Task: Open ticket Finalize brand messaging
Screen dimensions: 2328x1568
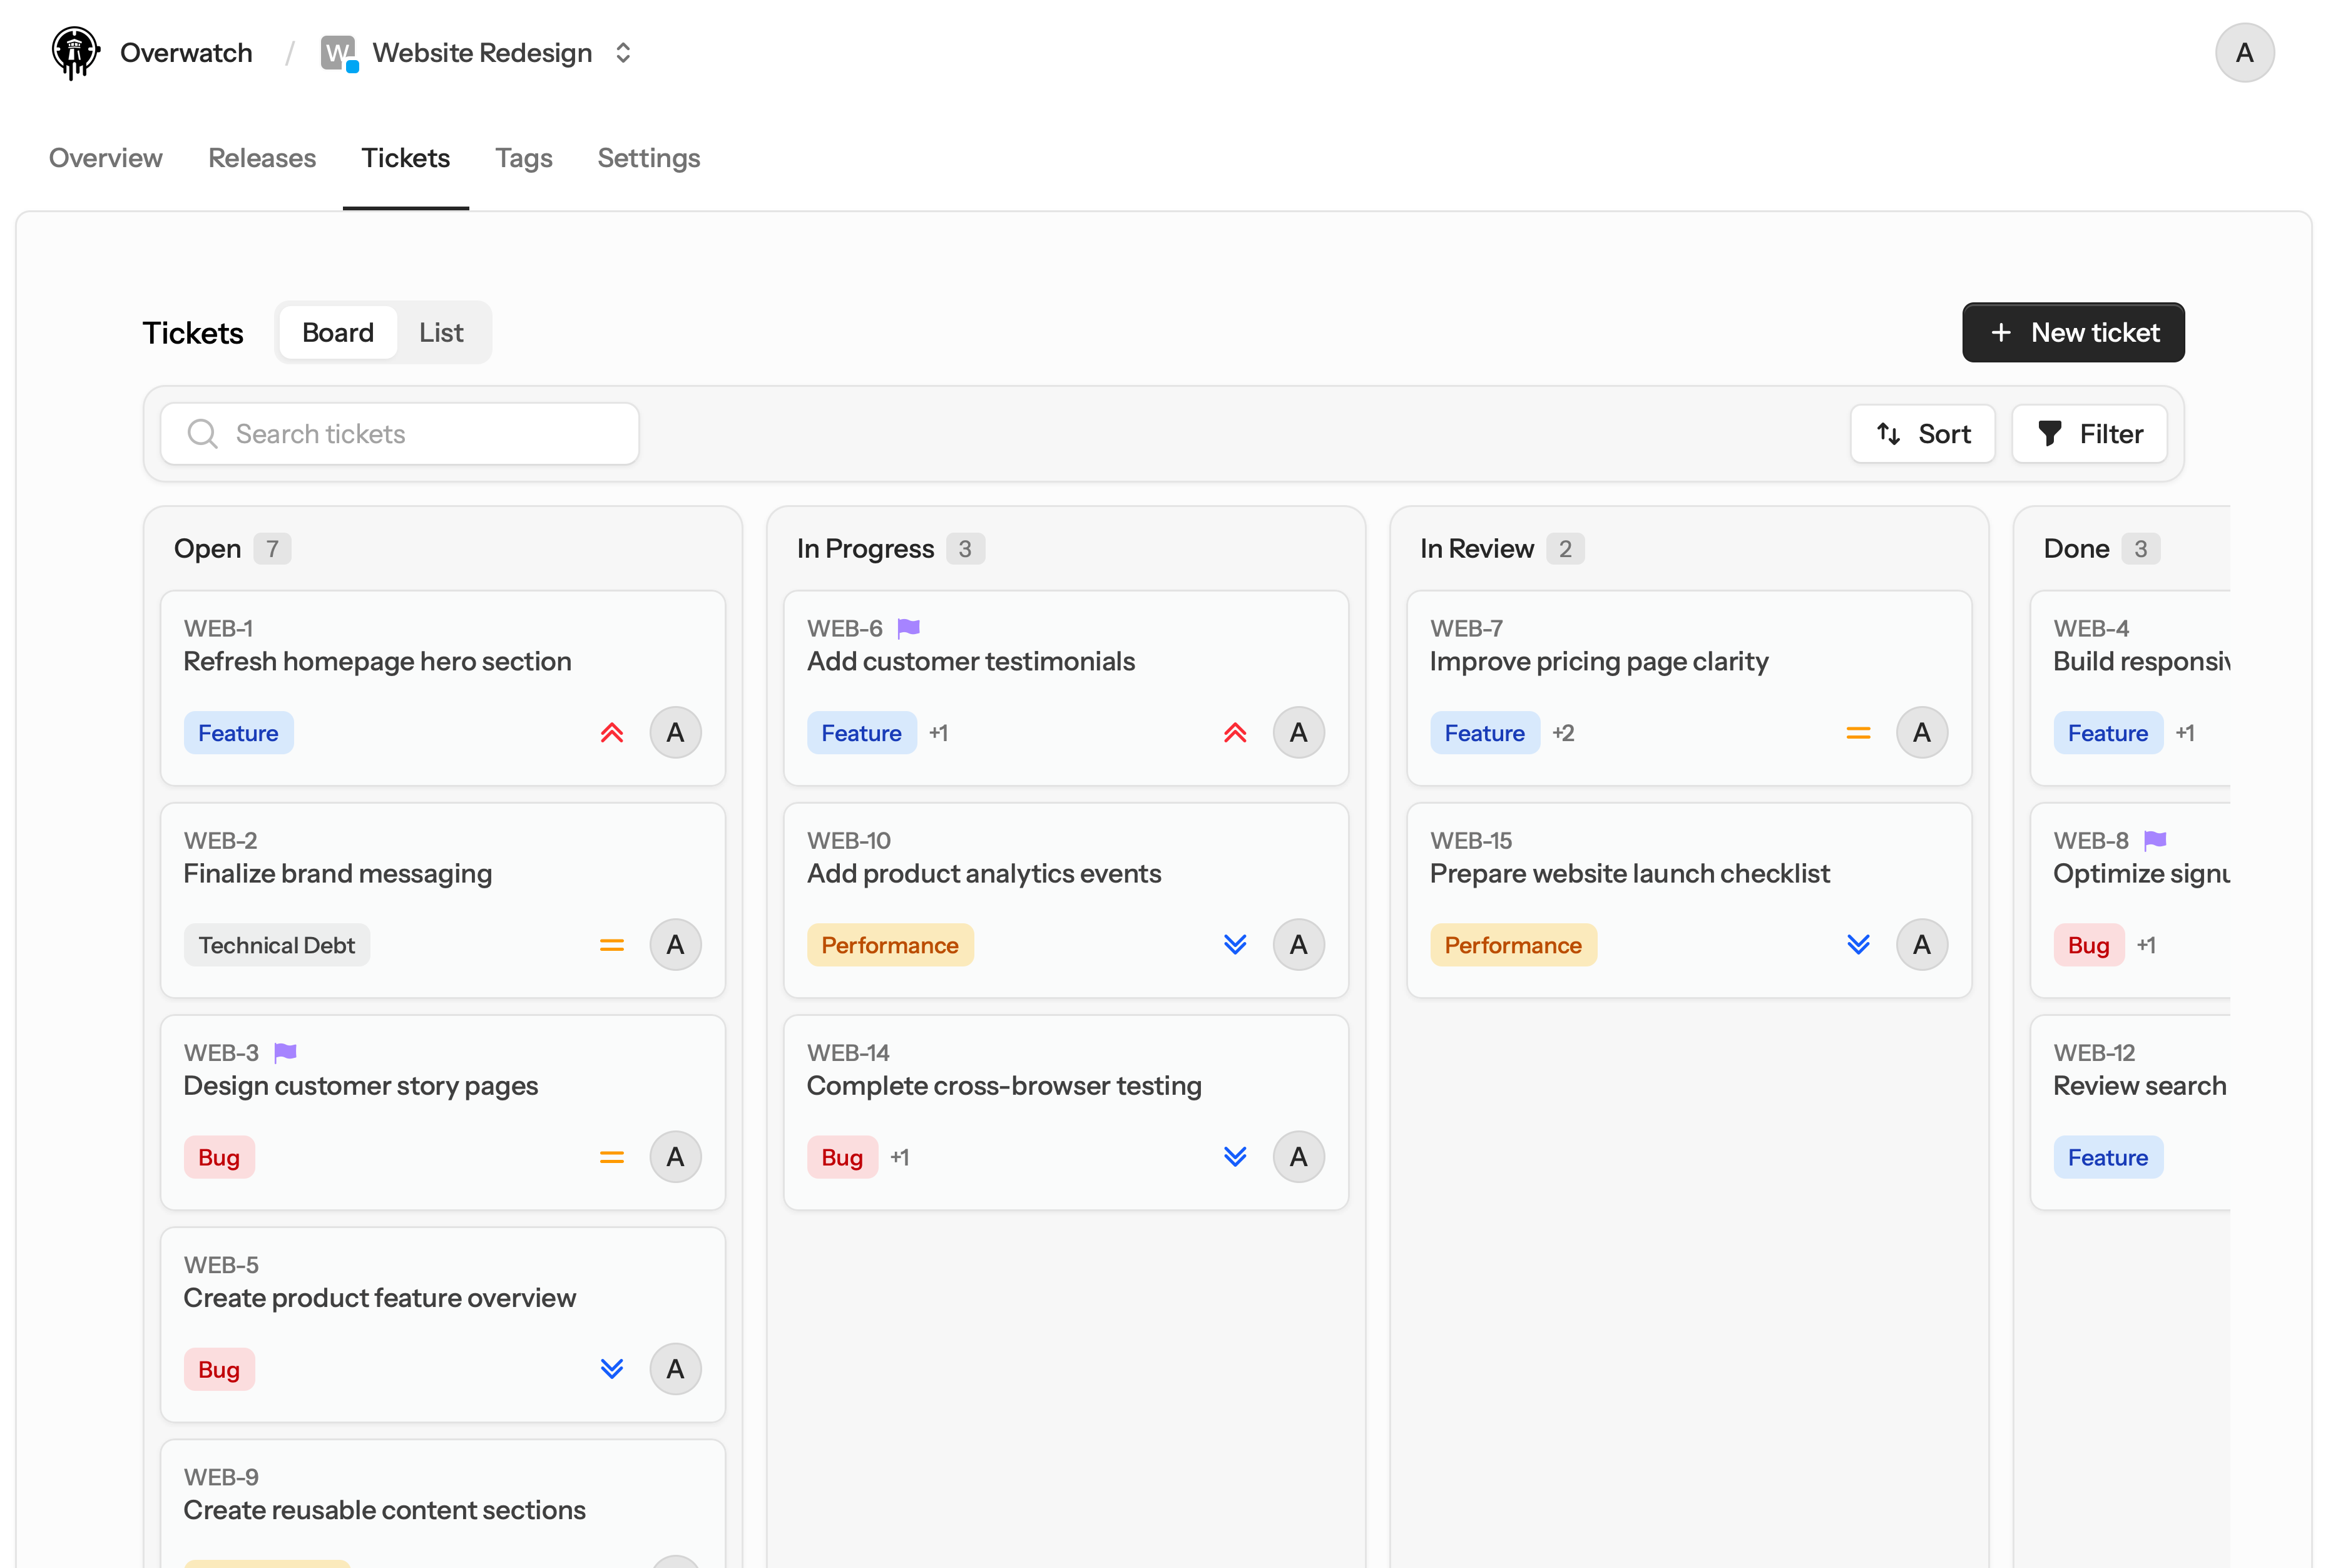Action: pyautogui.click(x=338, y=874)
